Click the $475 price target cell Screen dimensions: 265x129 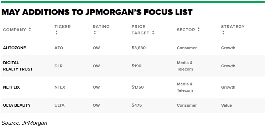click(x=137, y=105)
